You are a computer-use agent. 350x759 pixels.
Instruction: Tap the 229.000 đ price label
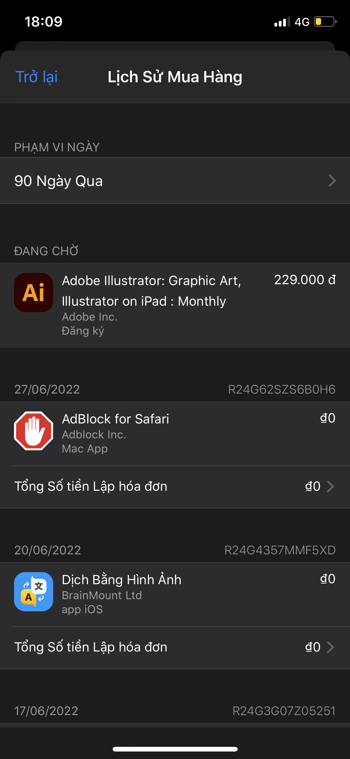(305, 280)
